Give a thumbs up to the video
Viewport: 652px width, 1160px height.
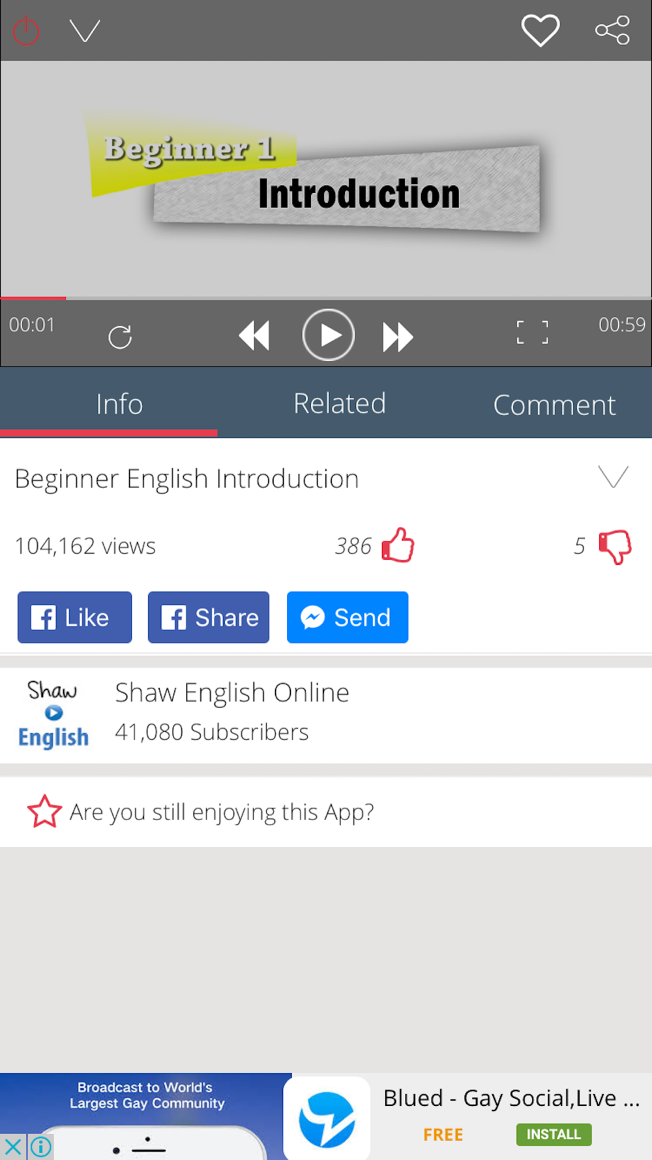coord(398,545)
